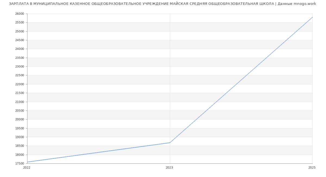Click the 25500 y-axis label
Screen dimensions: 326x177
point(20,23)
